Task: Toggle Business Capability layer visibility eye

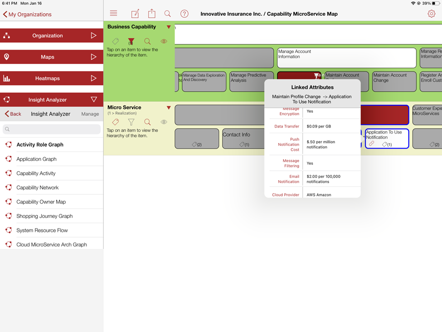Action: pyautogui.click(x=164, y=41)
